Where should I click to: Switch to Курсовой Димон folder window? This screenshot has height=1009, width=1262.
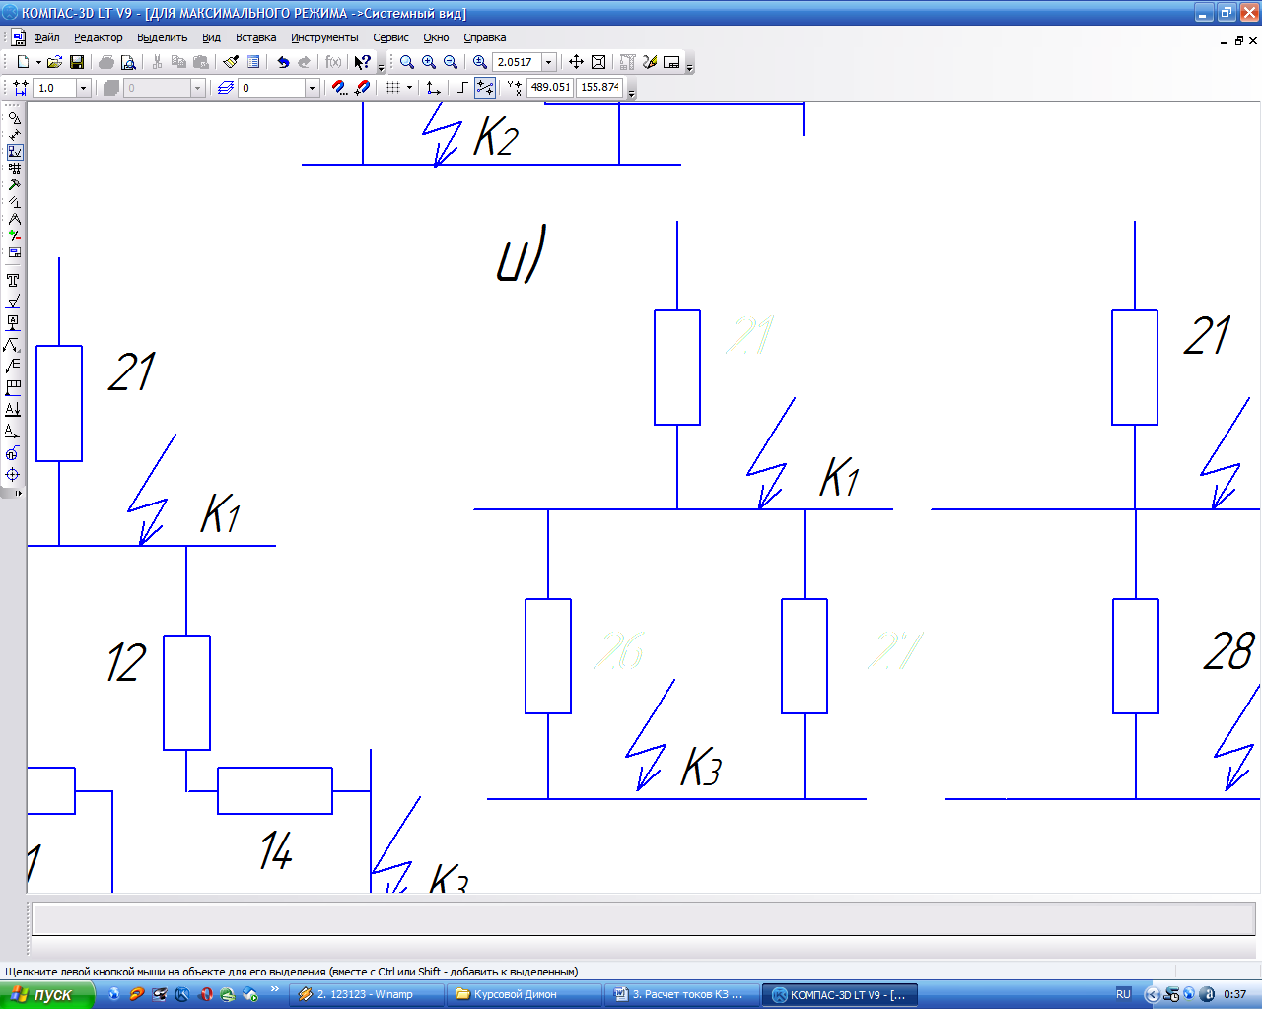[524, 994]
